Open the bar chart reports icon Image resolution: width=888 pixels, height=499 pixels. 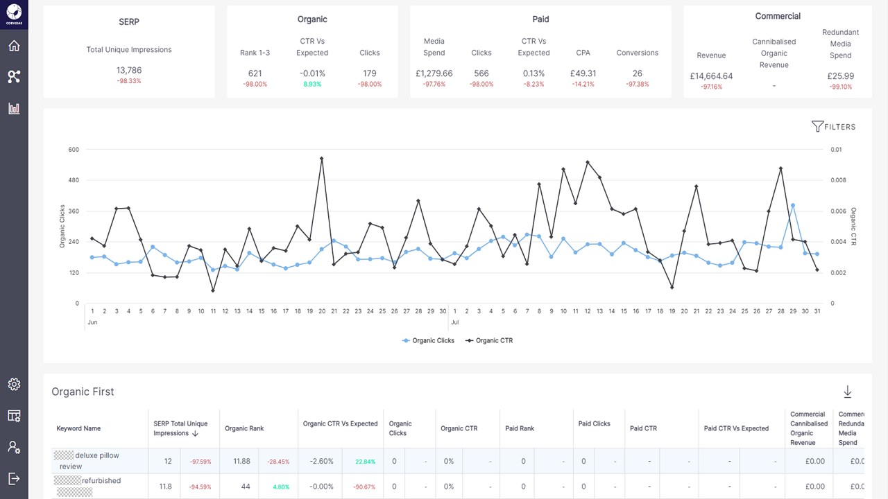(x=14, y=108)
